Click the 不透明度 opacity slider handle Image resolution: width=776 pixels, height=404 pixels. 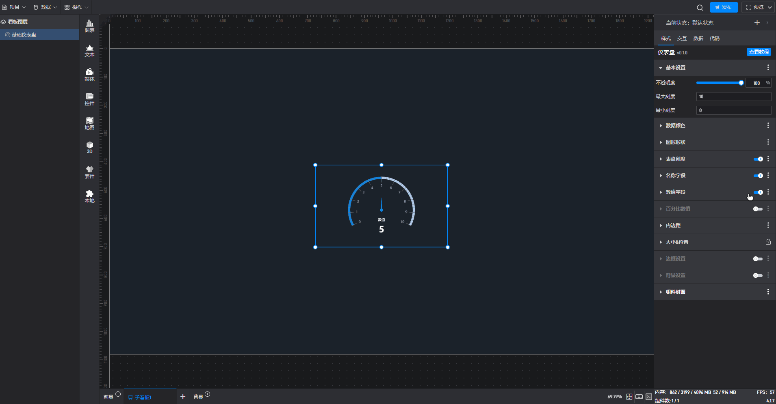tap(741, 83)
